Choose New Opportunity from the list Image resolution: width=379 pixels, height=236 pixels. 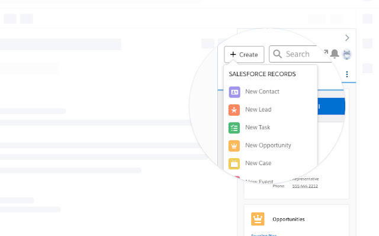point(268,145)
